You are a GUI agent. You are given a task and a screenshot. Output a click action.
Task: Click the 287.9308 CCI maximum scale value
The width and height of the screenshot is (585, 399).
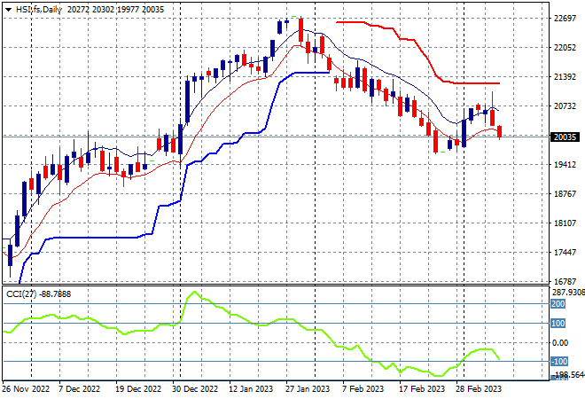(568, 293)
